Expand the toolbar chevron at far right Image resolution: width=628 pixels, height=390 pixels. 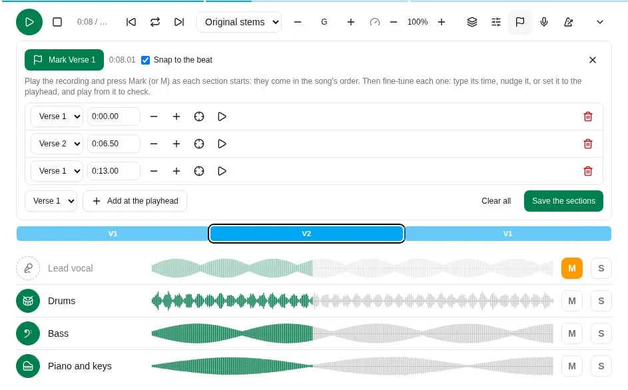click(599, 22)
